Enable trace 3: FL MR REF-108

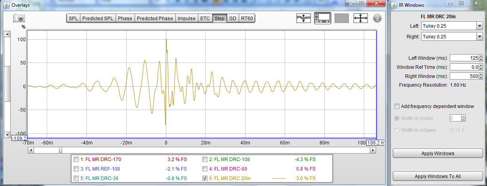tap(76, 169)
